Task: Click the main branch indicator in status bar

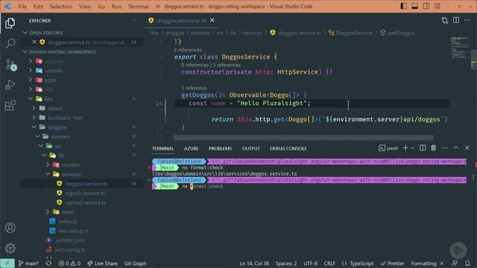Action: [28, 264]
